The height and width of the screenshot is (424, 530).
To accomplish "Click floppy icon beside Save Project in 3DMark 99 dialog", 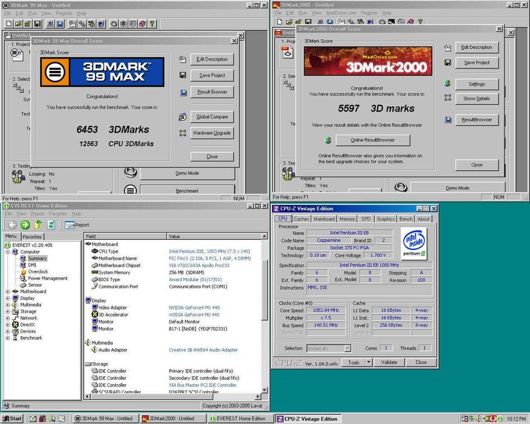I will coord(182,75).
